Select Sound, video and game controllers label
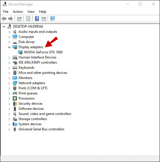This screenshot has width=160, height=162. click(x=45, y=114)
